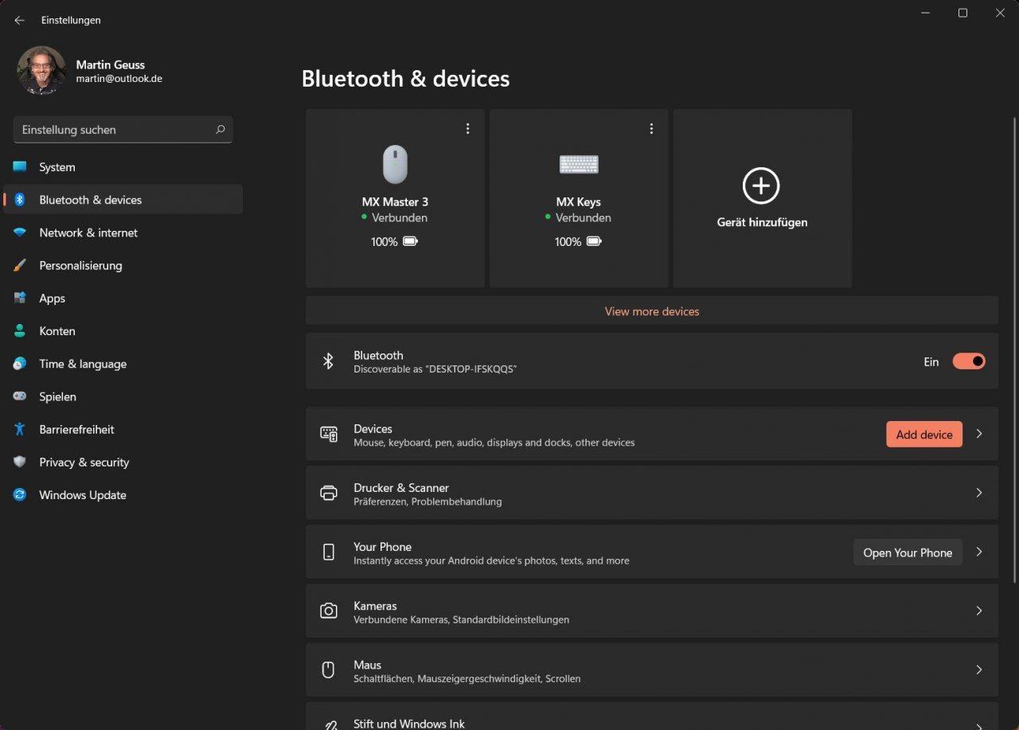Click Verbunden status under MX Keys

click(x=584, y=217)
